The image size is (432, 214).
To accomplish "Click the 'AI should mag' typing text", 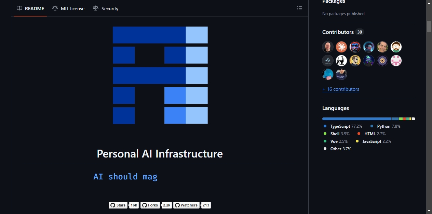I will 125,177.
